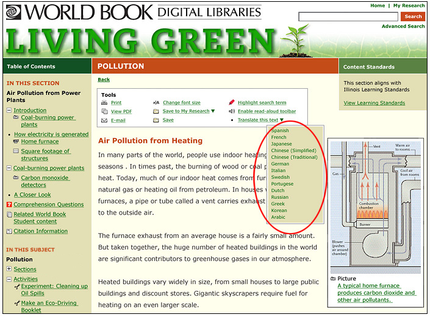Click the Related World Book pages icon

[9, 215]
